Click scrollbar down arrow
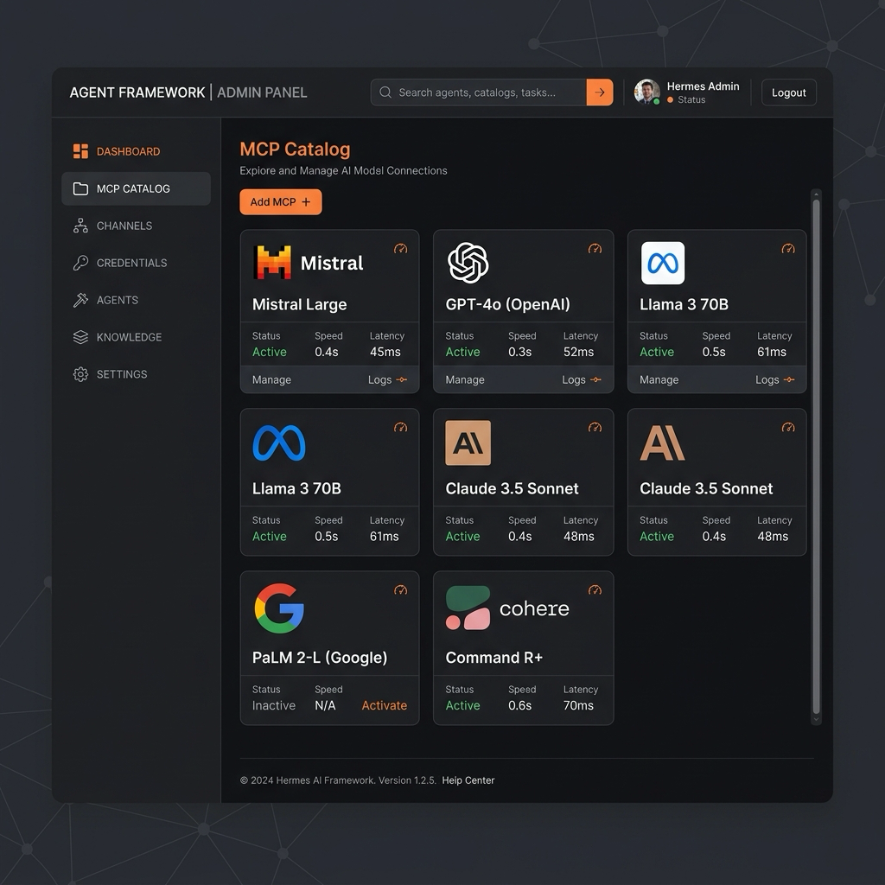885x885 pixels. click(x=816, y=720)
